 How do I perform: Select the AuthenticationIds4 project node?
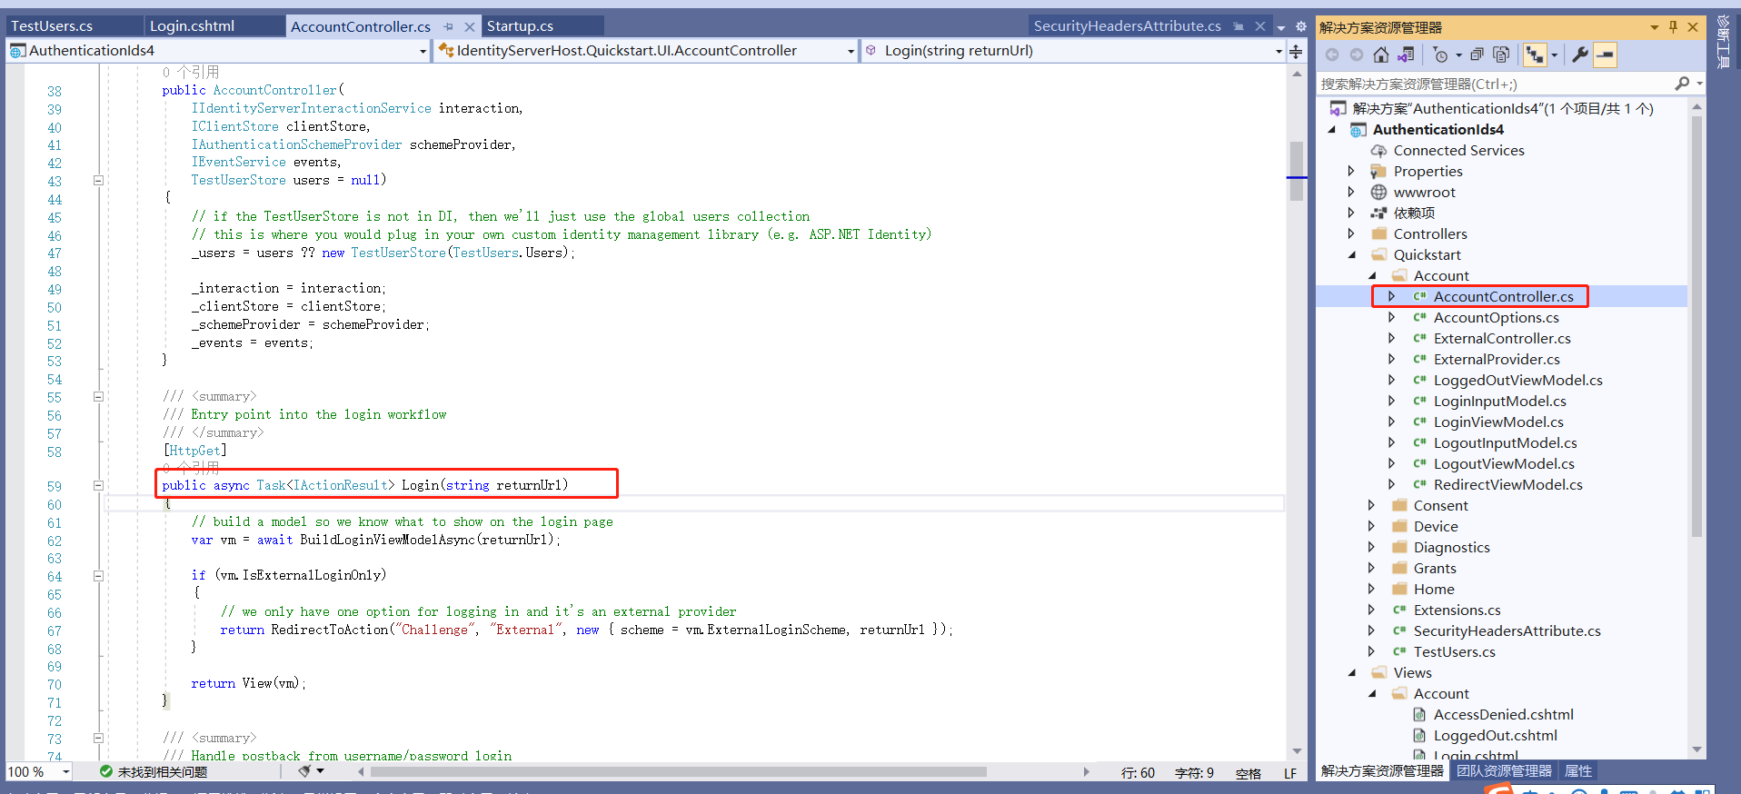click(1438, 129)
